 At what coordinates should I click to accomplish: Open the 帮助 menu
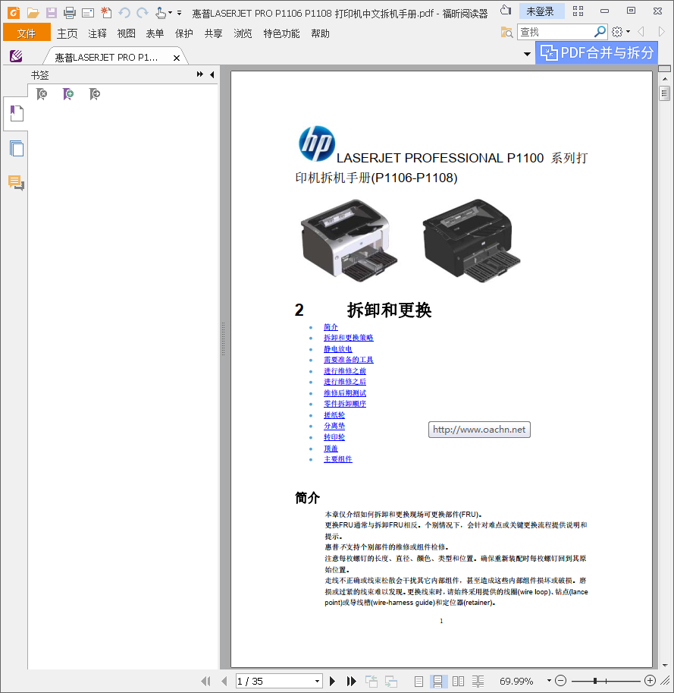[320, 33]
